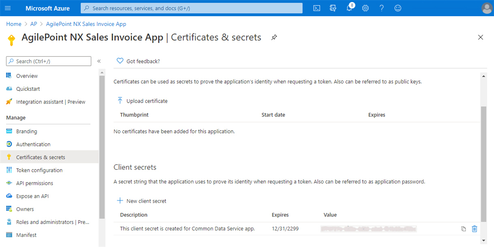Pin the Certificates & secrets blade
The height and width of the screenshot is (247, 494).
click(274, 37)
